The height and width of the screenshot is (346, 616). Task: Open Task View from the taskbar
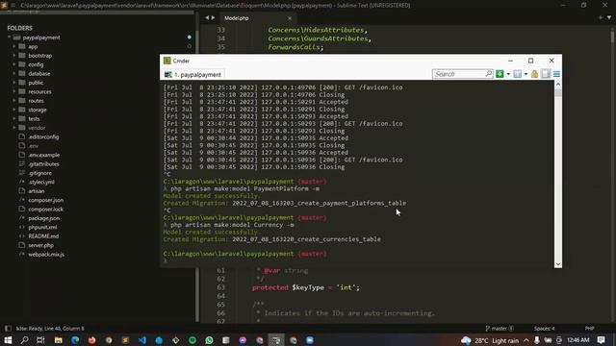click(x=40, y=340)
